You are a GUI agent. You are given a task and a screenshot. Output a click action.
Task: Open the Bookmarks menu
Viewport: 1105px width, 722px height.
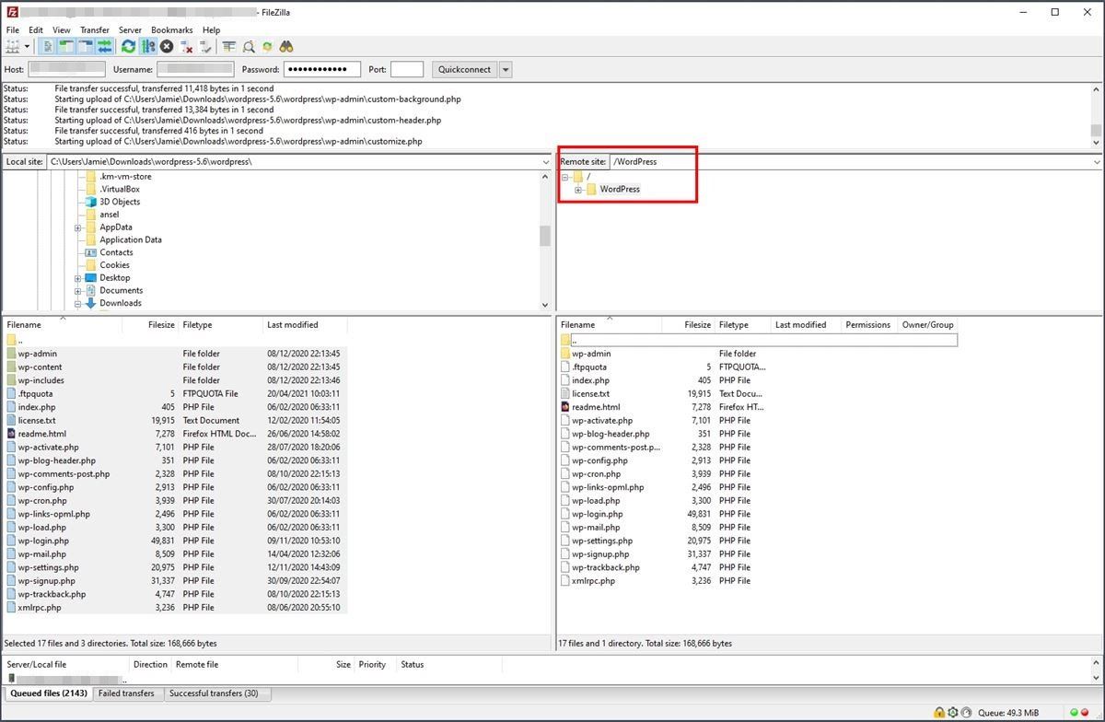tap(172, 29)
